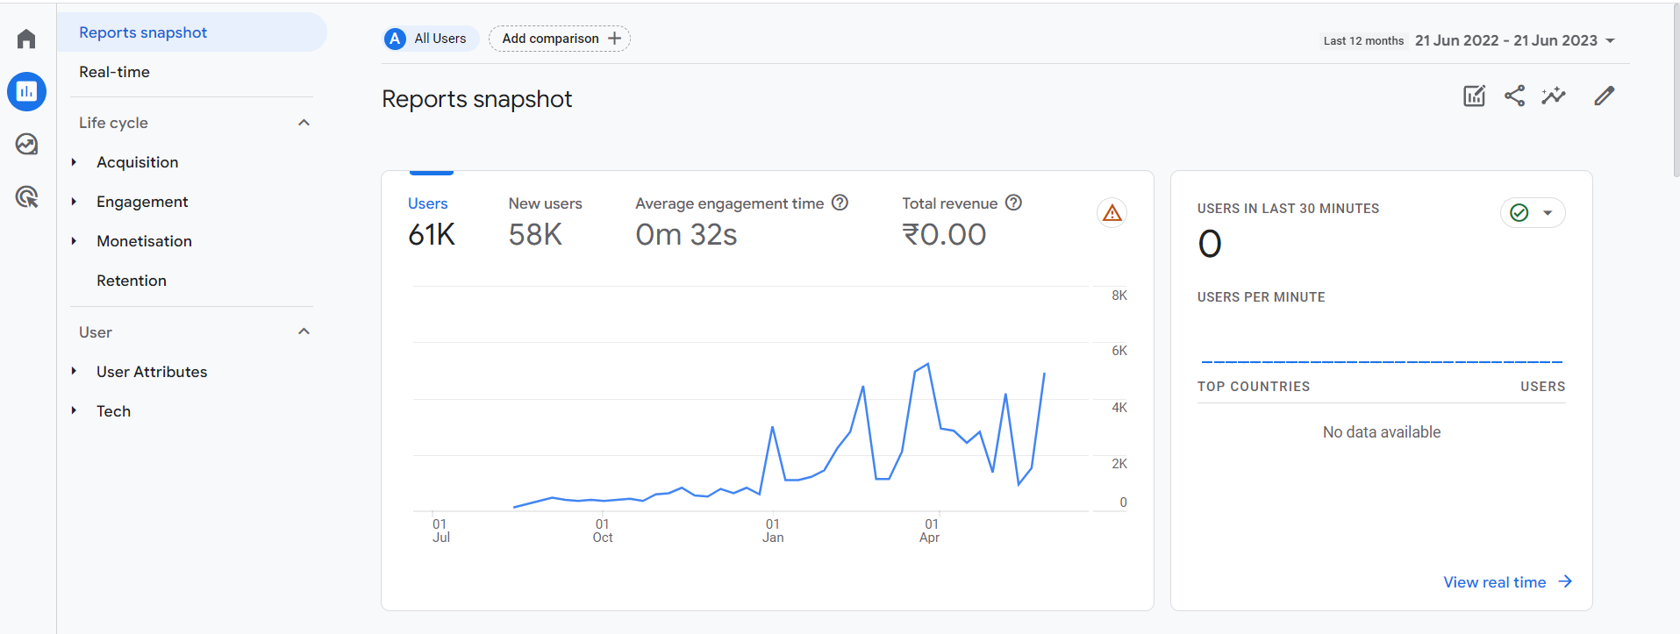Open the Advertising icon in the left rail
1680x634 pixels.
pyautogui.click(x=26, y=196)
